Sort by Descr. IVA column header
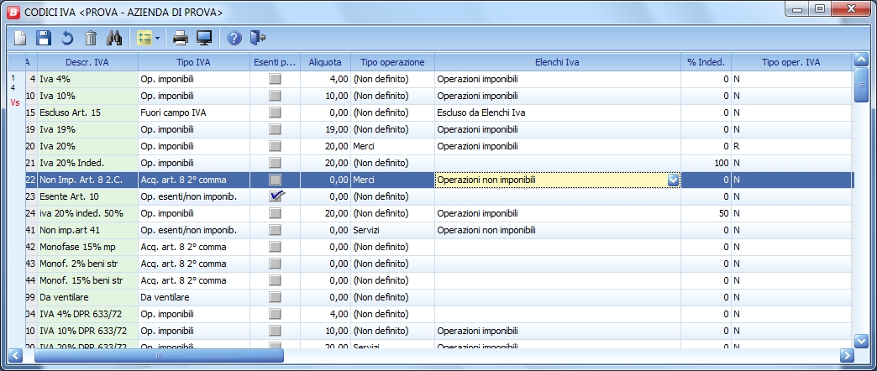Viewport: 877px width, 371px height. click(x=87, y=63)
